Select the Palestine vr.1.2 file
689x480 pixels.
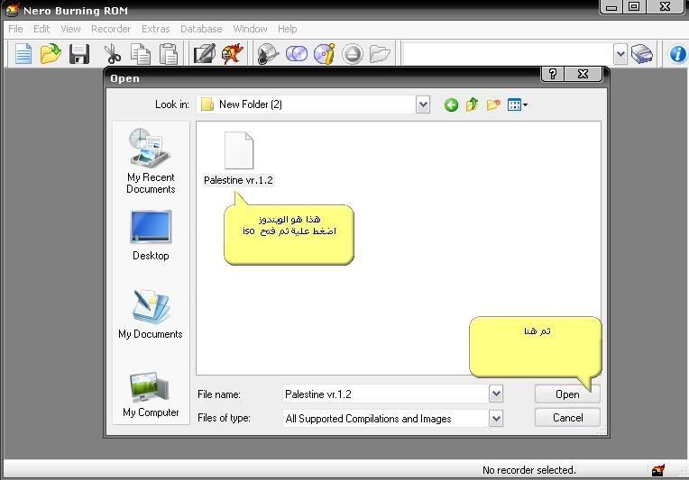[239, 159]
